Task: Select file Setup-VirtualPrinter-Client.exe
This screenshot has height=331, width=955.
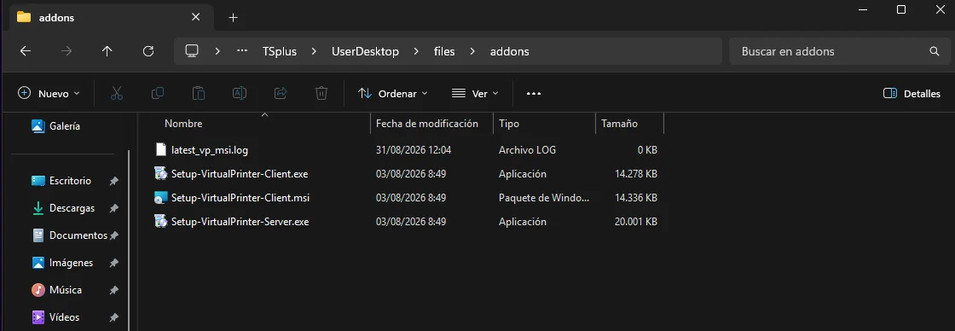Action: coord(240,174)
